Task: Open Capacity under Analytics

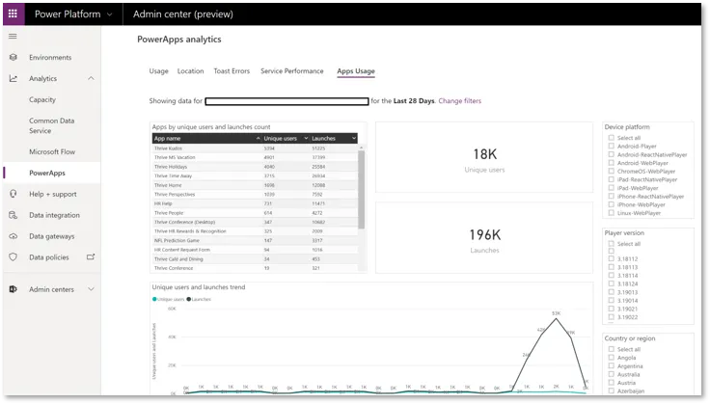Action: [x=42, y=99]
